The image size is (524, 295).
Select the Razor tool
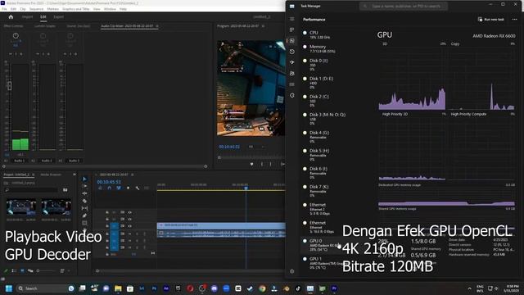click(84, 201)
